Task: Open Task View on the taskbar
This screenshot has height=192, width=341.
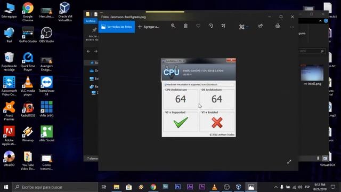Action: (x=104, y=187)
